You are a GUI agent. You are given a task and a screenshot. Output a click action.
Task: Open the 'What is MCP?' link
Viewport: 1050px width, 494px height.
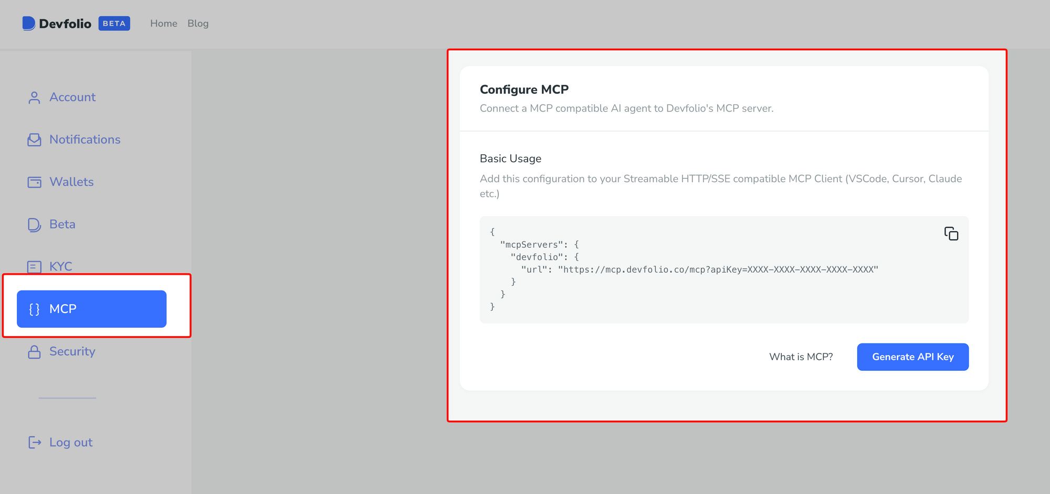pyautogui.click(x=801, y=357)
